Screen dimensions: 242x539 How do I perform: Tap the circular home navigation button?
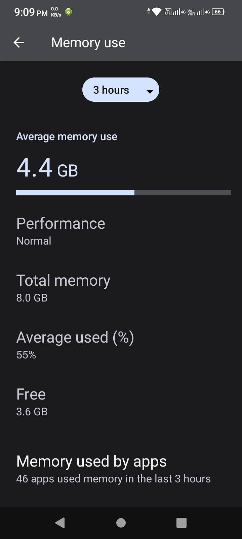(x=121, y=523)
